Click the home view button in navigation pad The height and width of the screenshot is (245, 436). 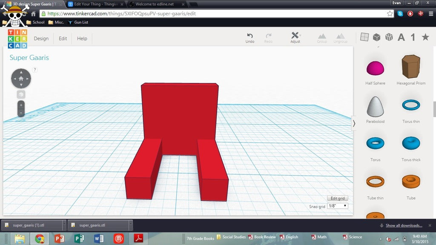[21, 79]
